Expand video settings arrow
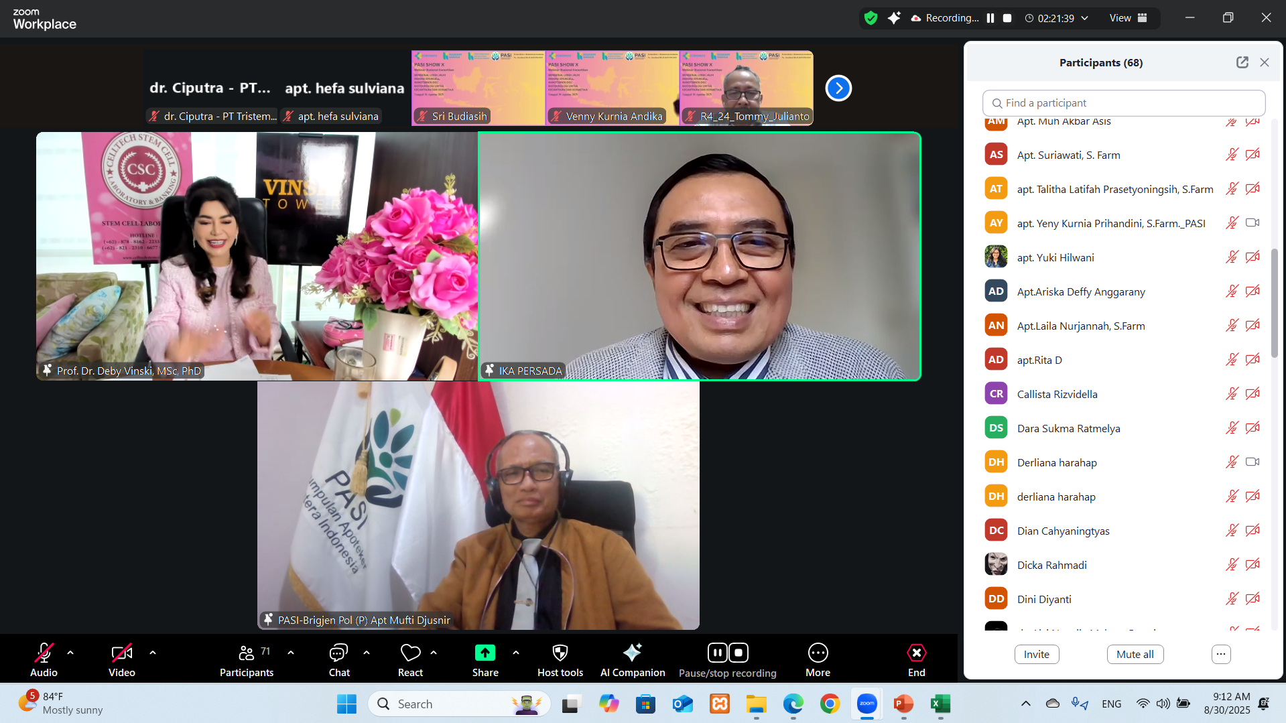1286x723 pixels. (153, 653)
